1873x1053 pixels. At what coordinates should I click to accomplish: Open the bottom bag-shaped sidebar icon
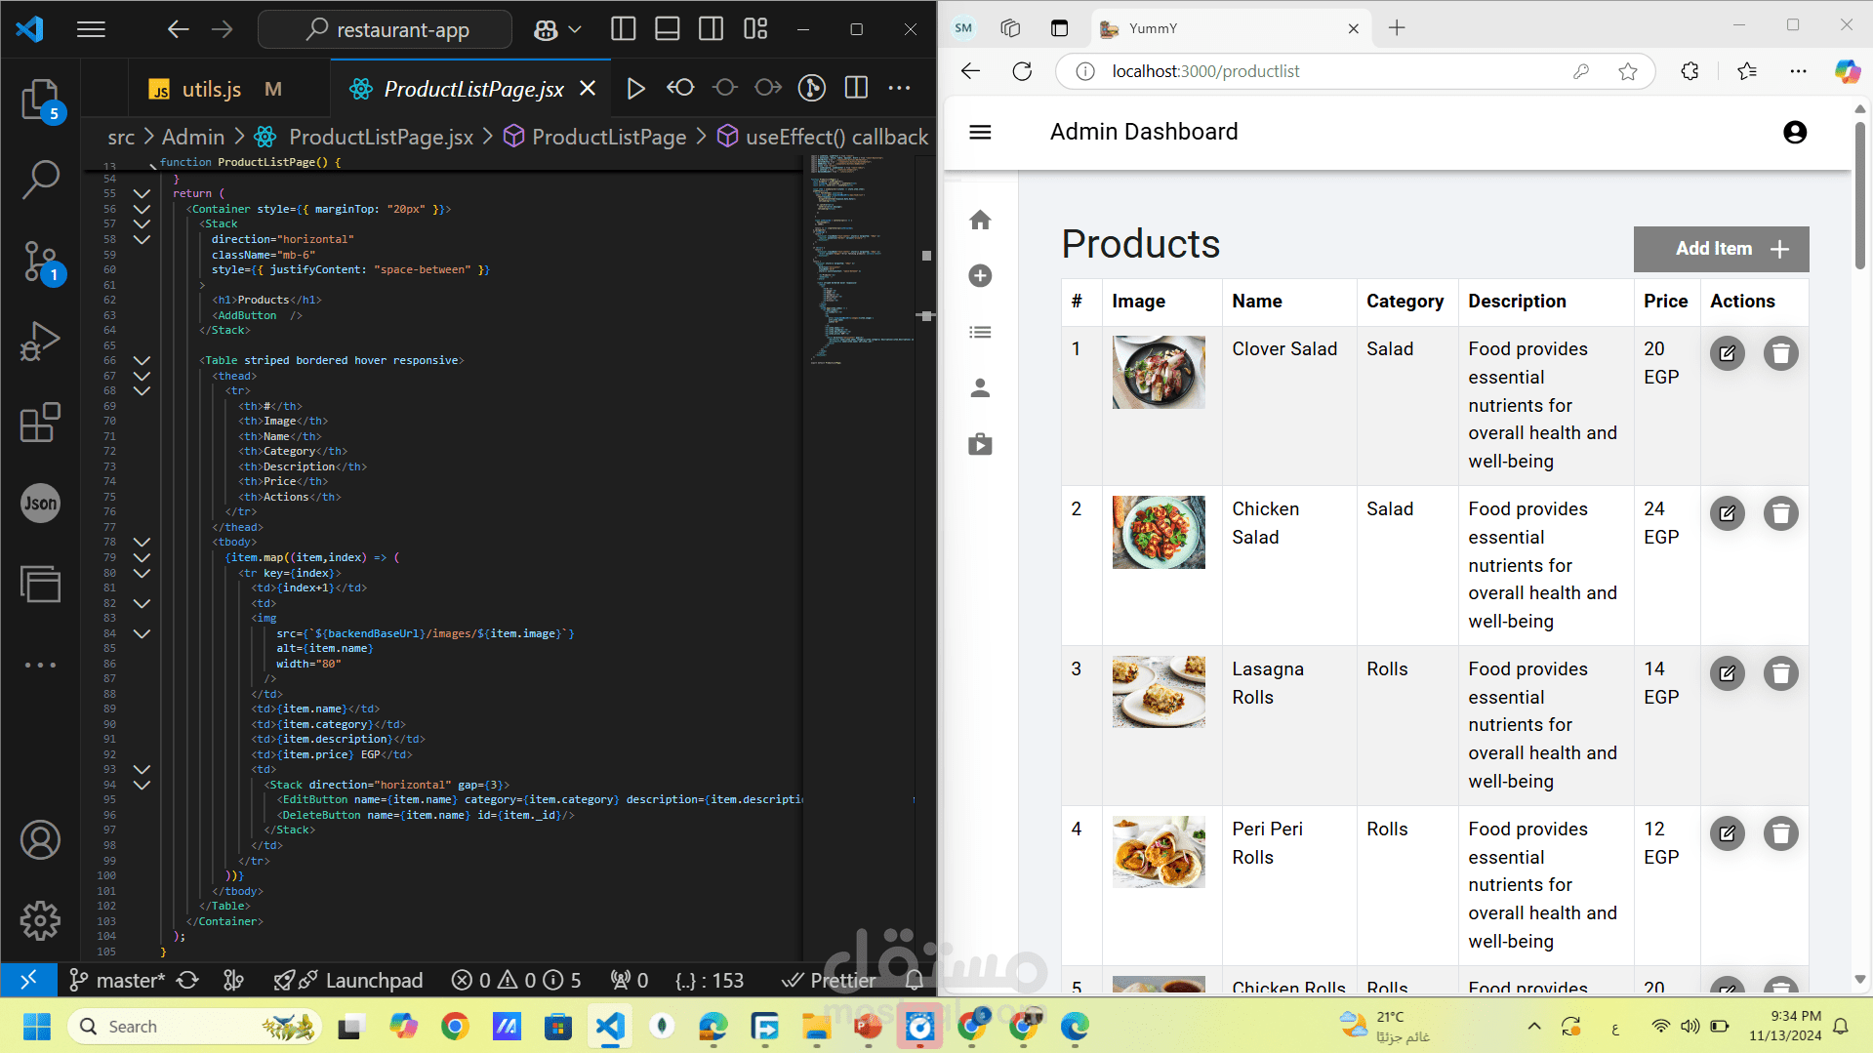(980, 445)
